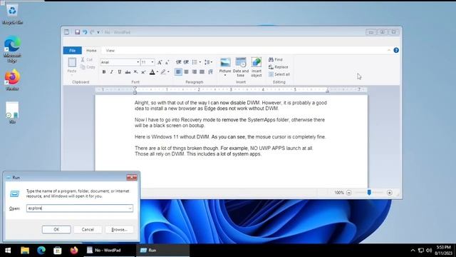This screenshot has height=257, width=456.
Task: Click Browse... in the Run dialog
Action: pyautogui.click(x=120, y=230)
